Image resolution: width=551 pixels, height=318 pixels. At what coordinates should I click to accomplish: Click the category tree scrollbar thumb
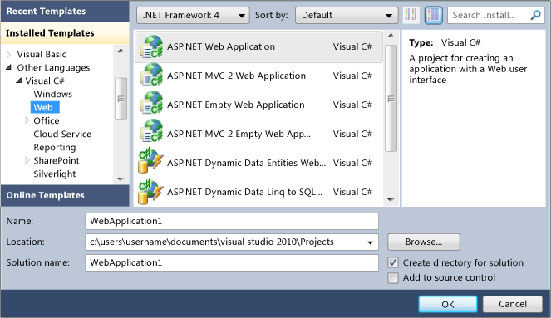(121, 99)
